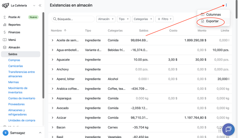Expand the Samsagaz user menu chevron
The height and width of the screenshot is (138, 238).
pyautogui.click(x=40, y=133)
